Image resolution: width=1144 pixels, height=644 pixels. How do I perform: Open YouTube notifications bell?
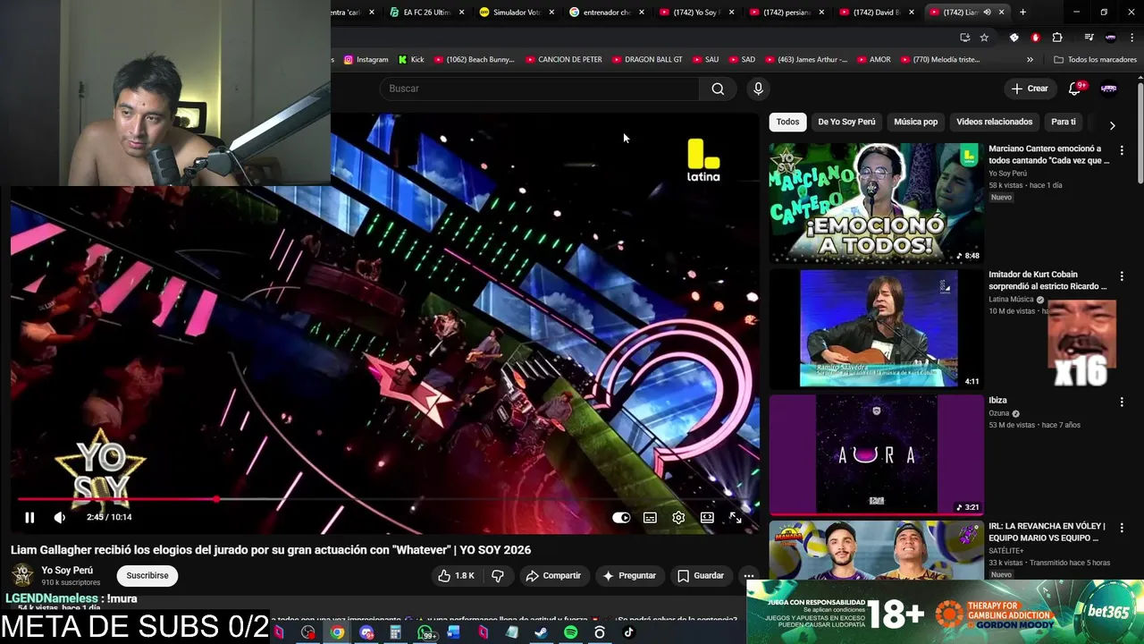(1075, 89)
